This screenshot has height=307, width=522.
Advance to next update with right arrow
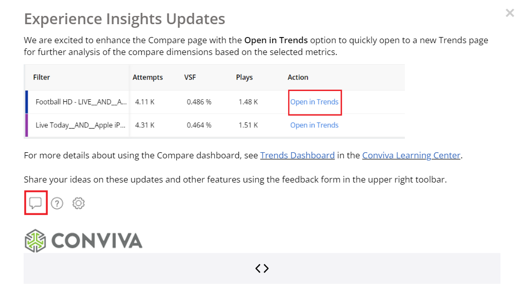pos(266,268)
